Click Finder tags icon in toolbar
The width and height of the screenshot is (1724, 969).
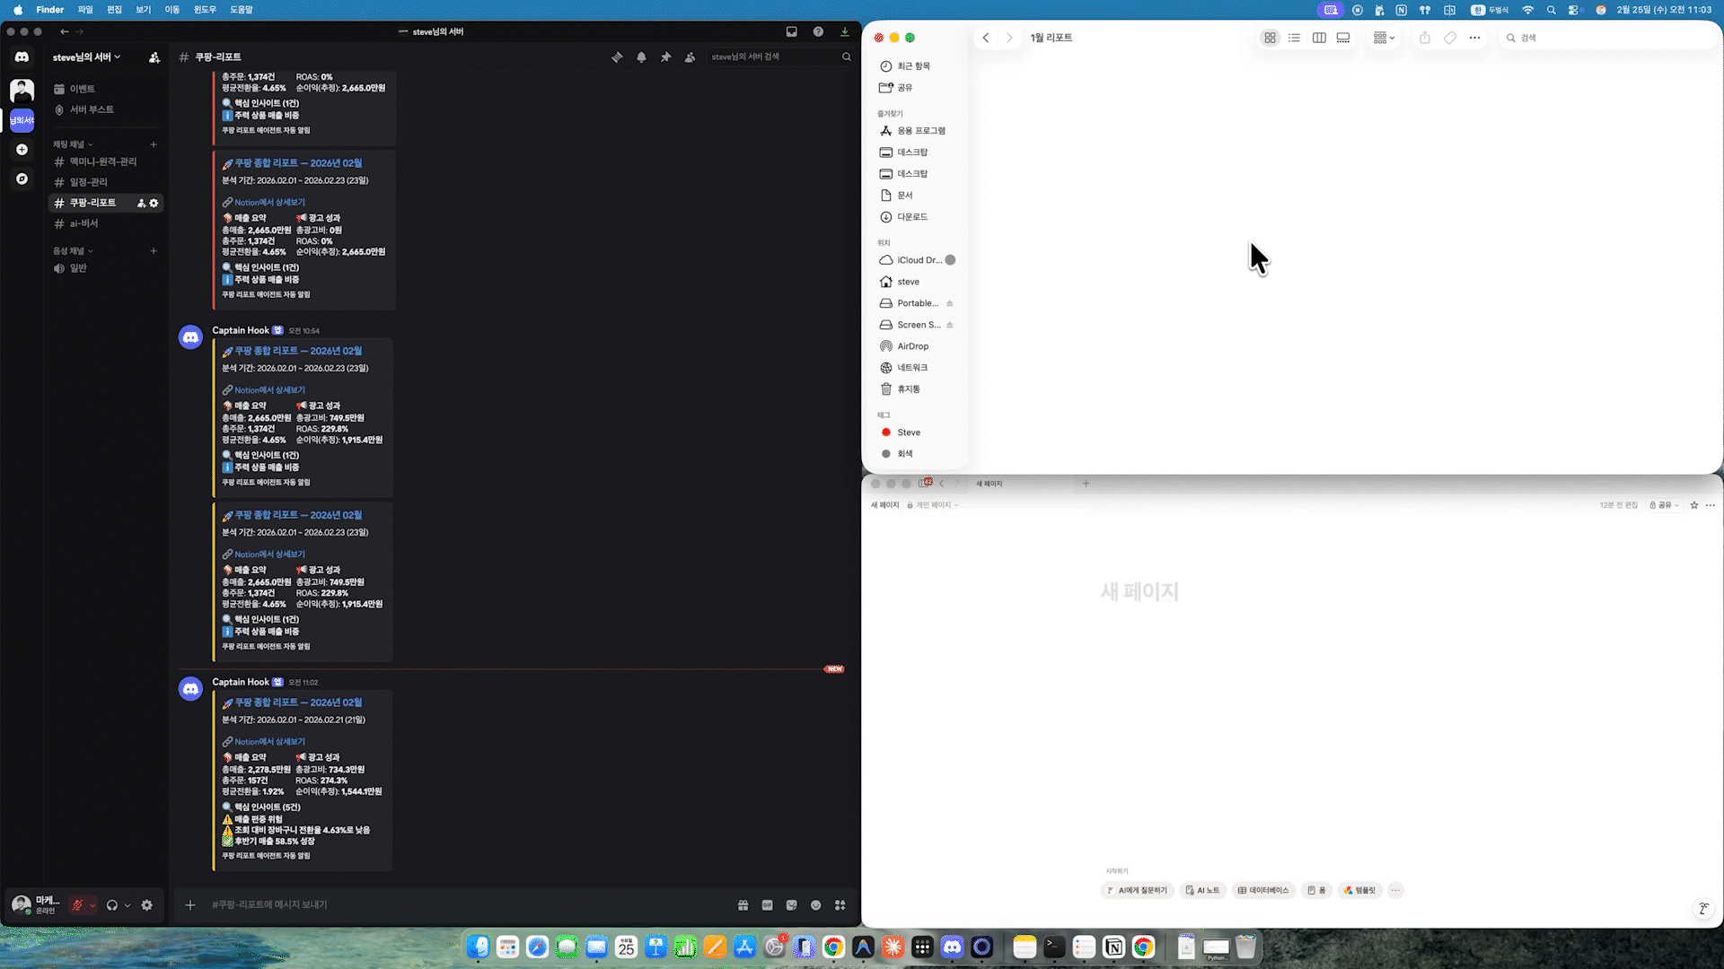pyautogui.click(x=1449, y=38)
